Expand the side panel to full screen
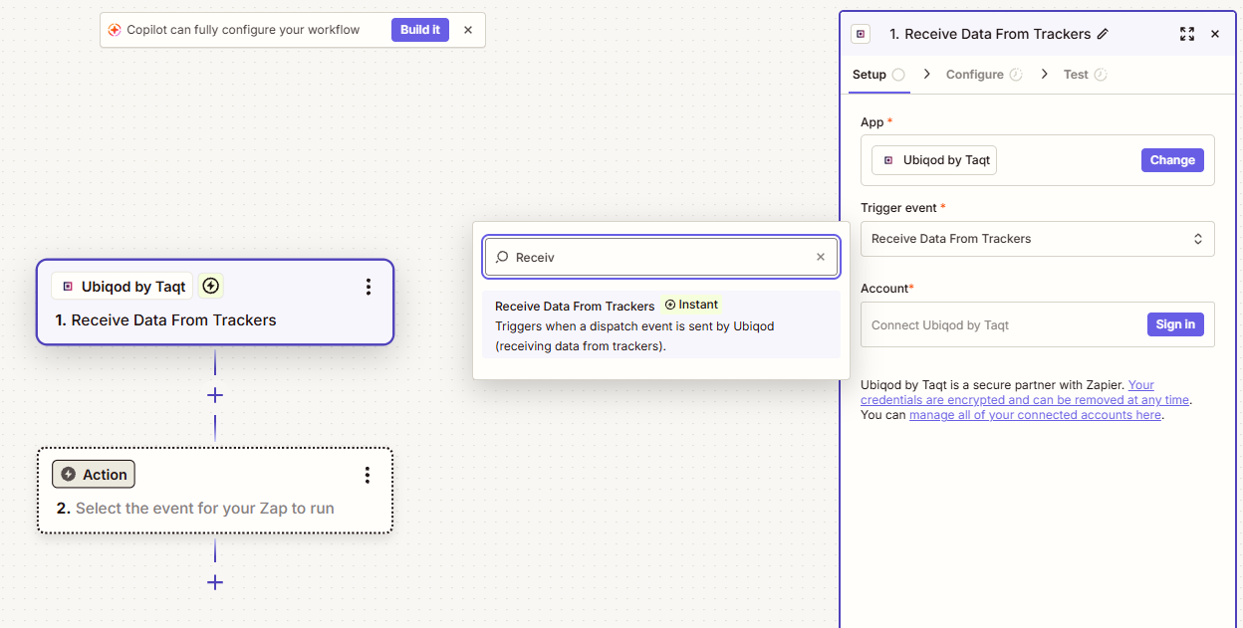The image size is (1243, 628). (1187, 34)
